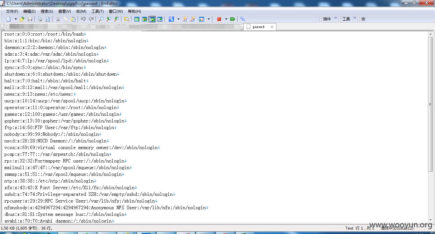
Task: Click the vertical scrollbar thumb
Action: (430, 104)
